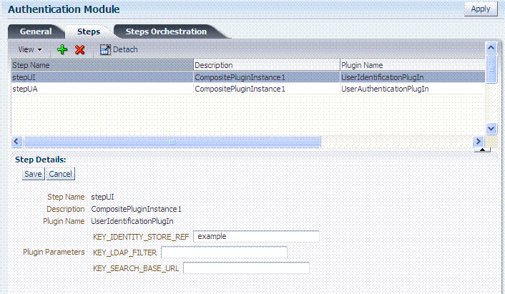Click the Step Name column header
The height and width of the screenshot is (294, 505).
(x=102, y=65)
